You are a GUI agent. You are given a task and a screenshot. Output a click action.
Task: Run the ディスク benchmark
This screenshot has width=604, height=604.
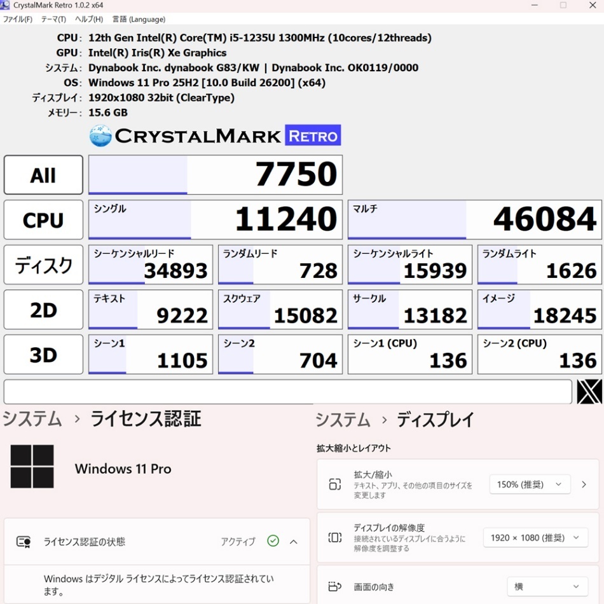coord(43,264)
